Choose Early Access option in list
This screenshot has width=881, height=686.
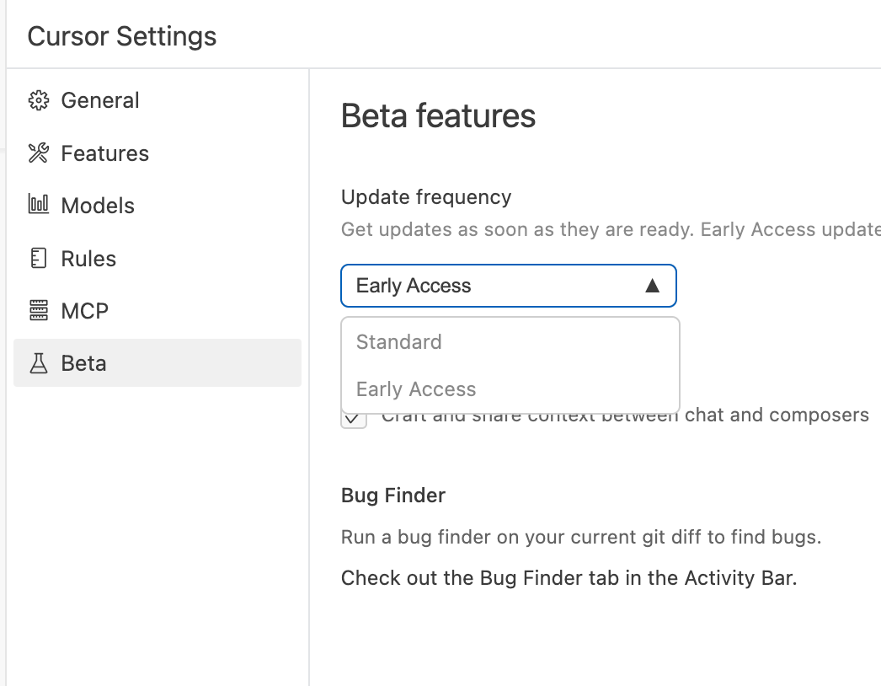[x=510, y=389]
